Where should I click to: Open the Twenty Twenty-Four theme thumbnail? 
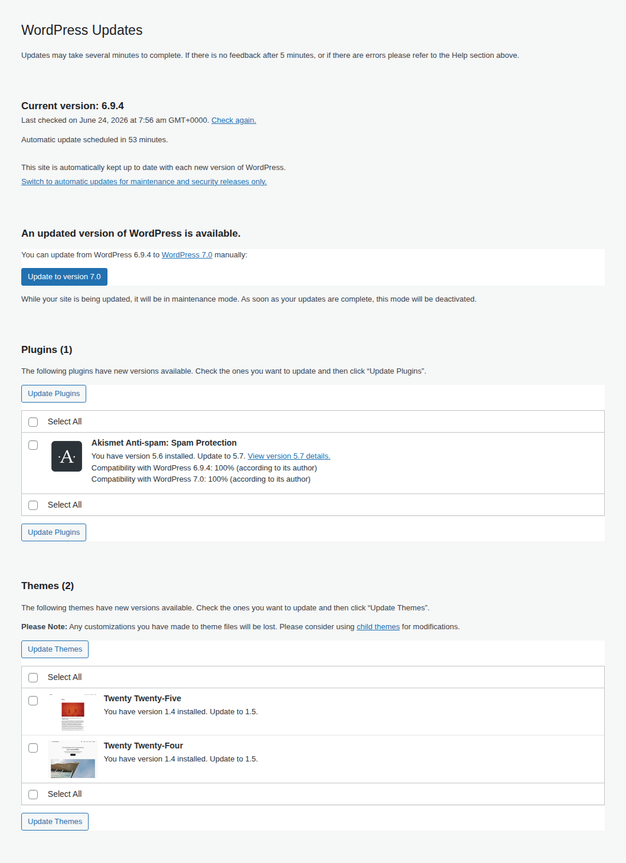point(73,759)
